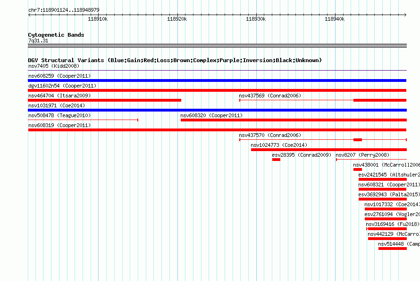
Task: Click the Cytogenetic Bands track title
Action: (56, 35)
